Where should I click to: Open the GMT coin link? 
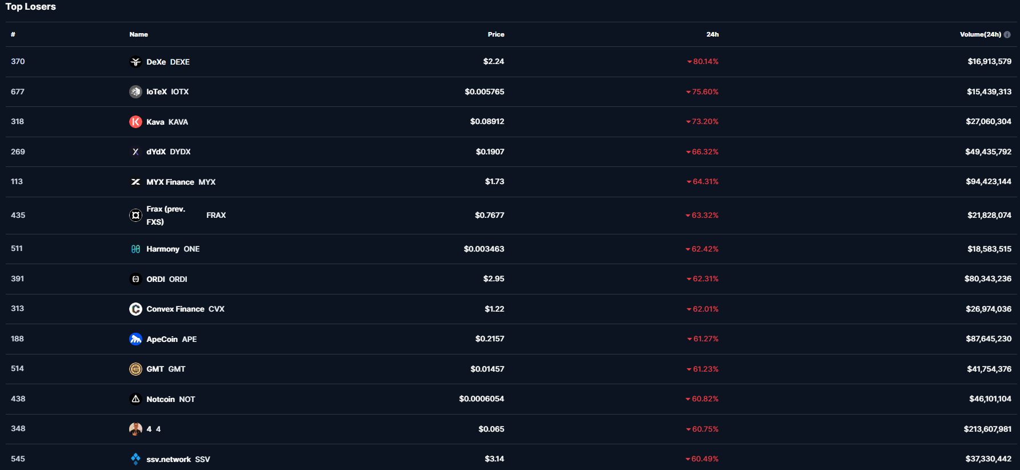tap(166, 369)
